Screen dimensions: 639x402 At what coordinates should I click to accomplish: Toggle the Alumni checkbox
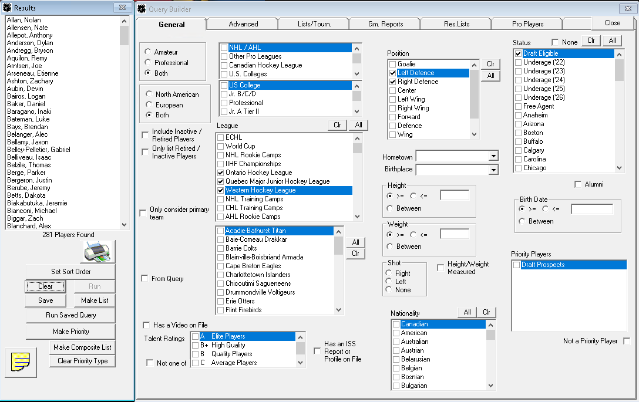point(577,184)
